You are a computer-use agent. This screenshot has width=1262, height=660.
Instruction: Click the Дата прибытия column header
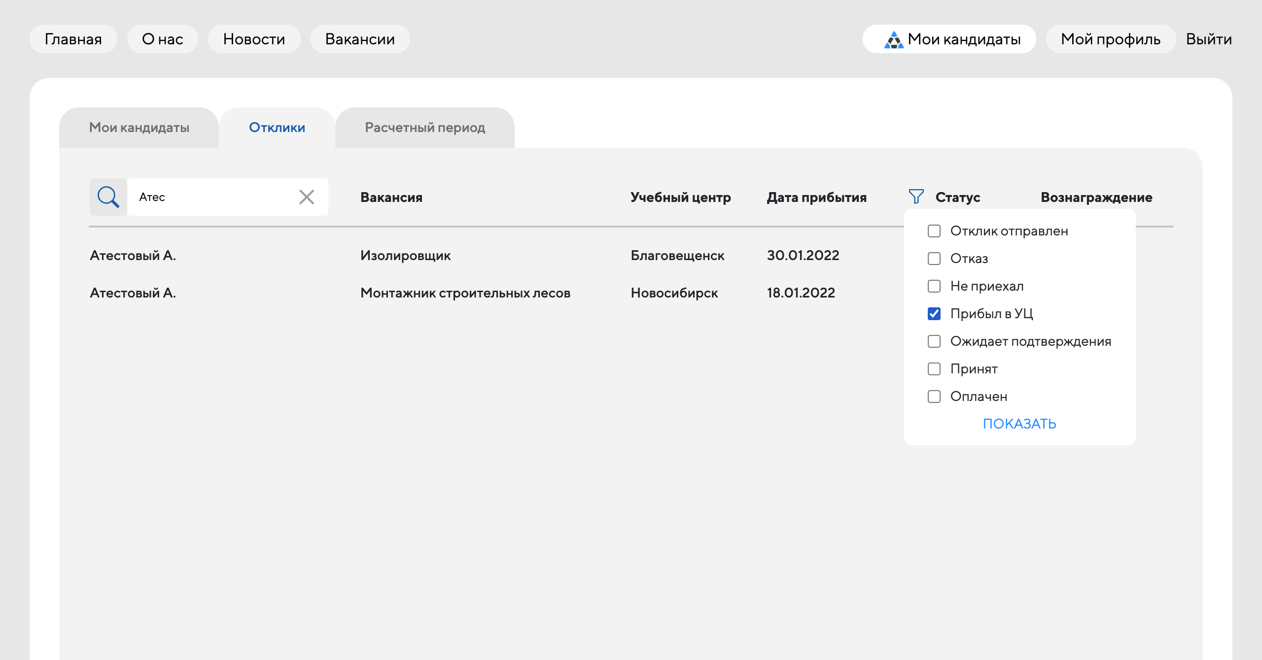[817, 197]
